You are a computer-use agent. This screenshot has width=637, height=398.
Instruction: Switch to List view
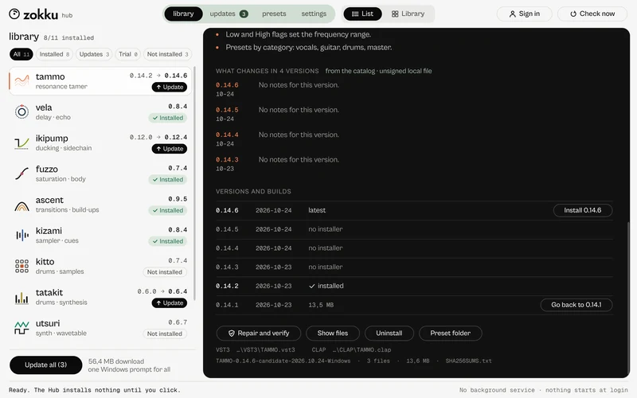point(362,14)
